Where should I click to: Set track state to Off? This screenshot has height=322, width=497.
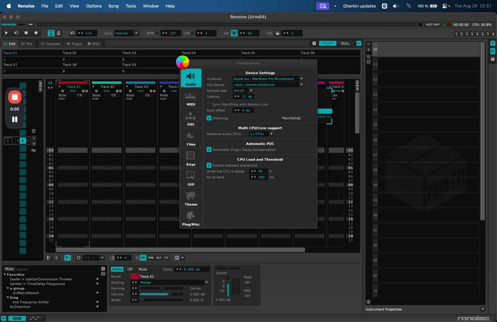pyautogui.click(x=130, y=269)
